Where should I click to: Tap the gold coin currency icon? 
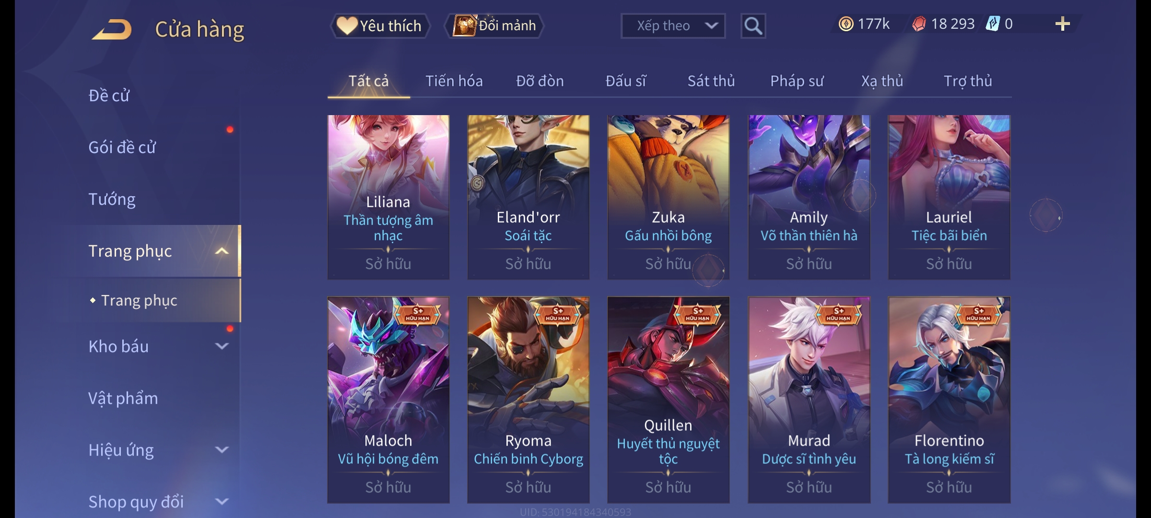point(846,24)
